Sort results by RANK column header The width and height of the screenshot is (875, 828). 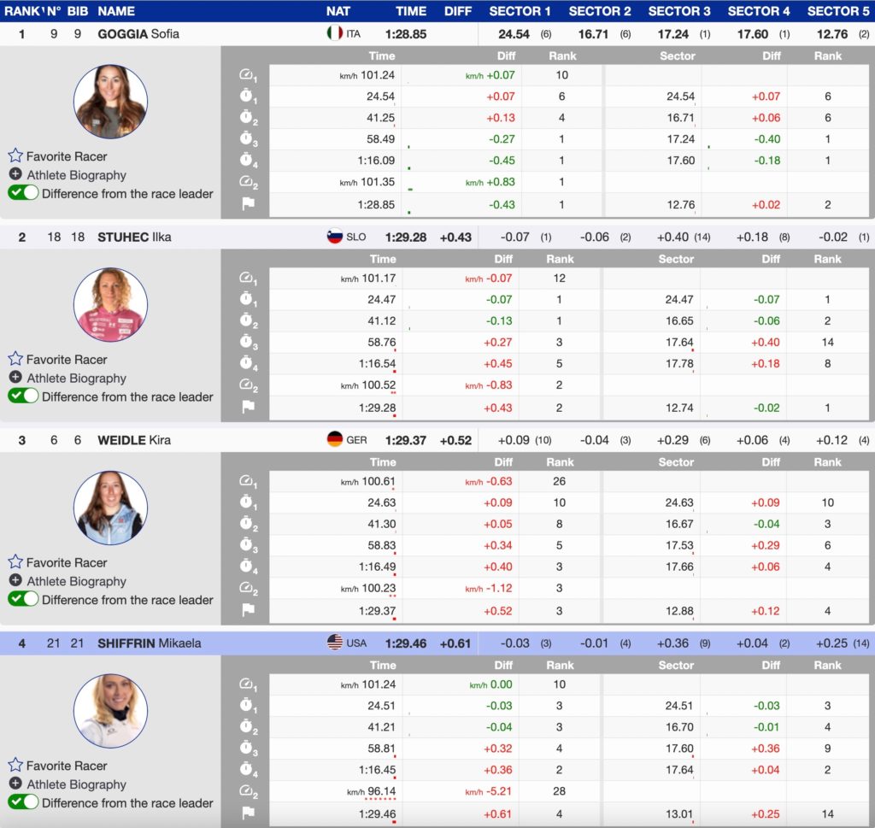pyautogui.click(x=22, y=11)
